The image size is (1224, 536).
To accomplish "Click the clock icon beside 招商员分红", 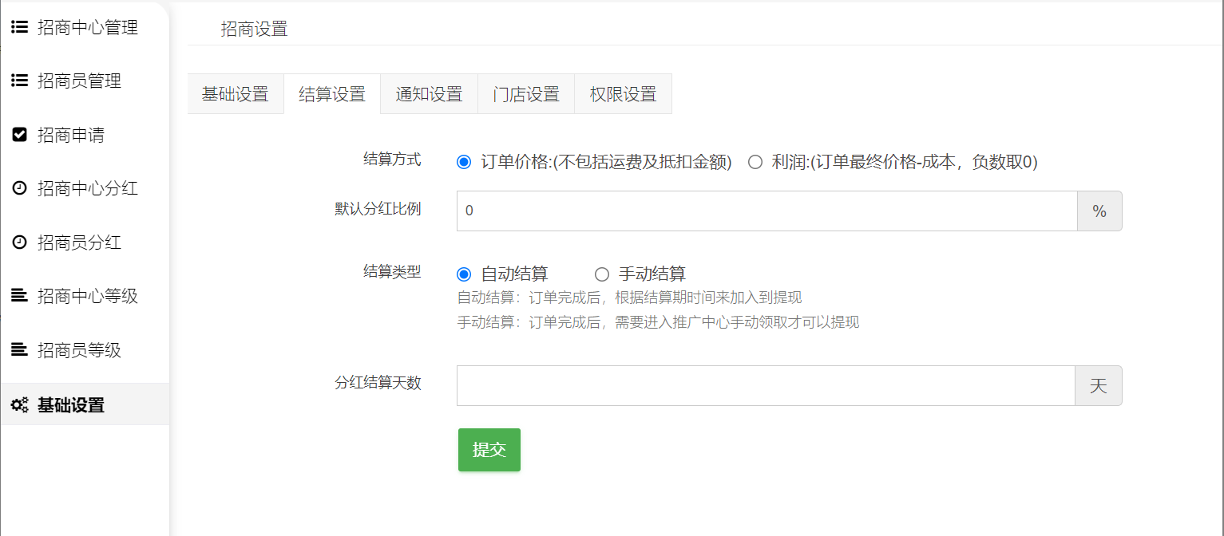I will pos(20,242).
